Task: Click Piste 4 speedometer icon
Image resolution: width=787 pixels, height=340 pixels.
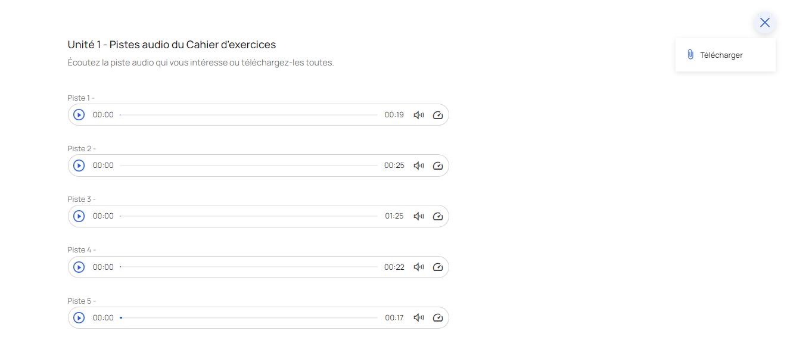Action: [438, 267]
